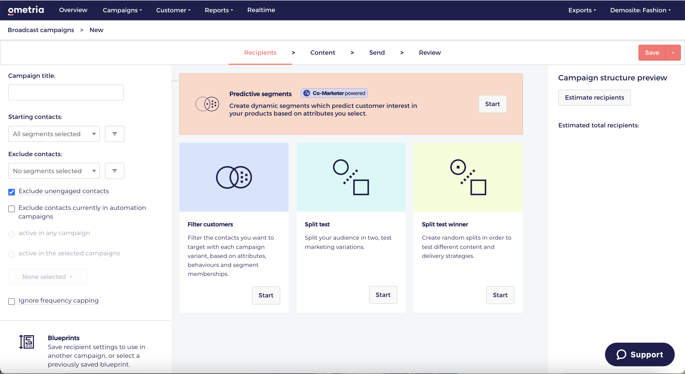
Task: Click the Split test winner card title
Action: [445, 224]
